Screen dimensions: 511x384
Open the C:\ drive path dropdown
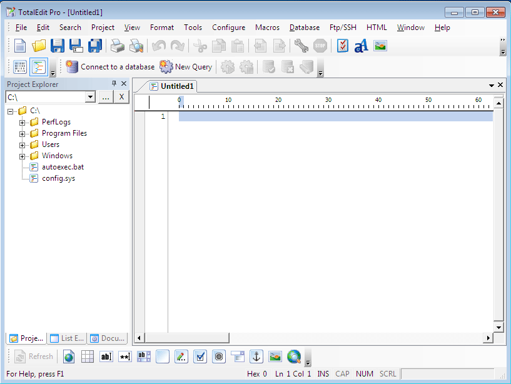tap(90, 97)
